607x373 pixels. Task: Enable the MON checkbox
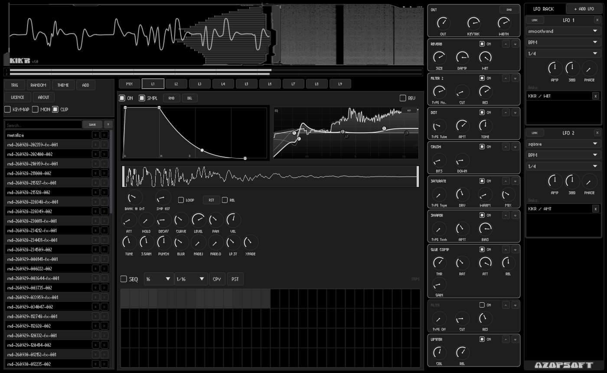[35, 109]
